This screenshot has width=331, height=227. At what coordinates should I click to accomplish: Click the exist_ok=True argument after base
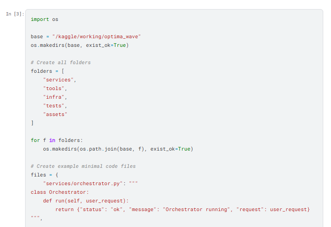106,45
